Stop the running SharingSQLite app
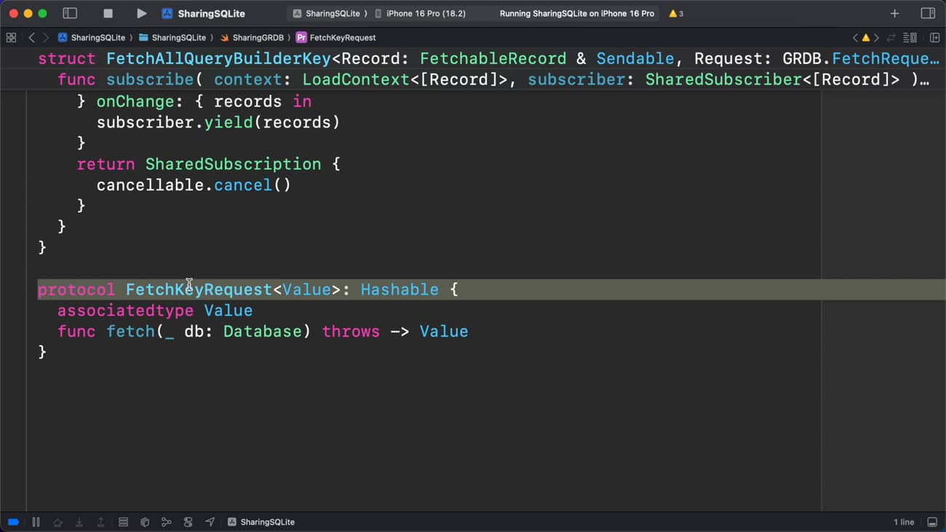This screenshot has width=946, height=532. pos(108,13)
